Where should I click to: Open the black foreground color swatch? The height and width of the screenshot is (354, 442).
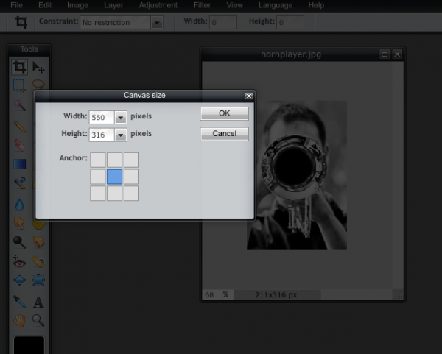click(29, 346)
